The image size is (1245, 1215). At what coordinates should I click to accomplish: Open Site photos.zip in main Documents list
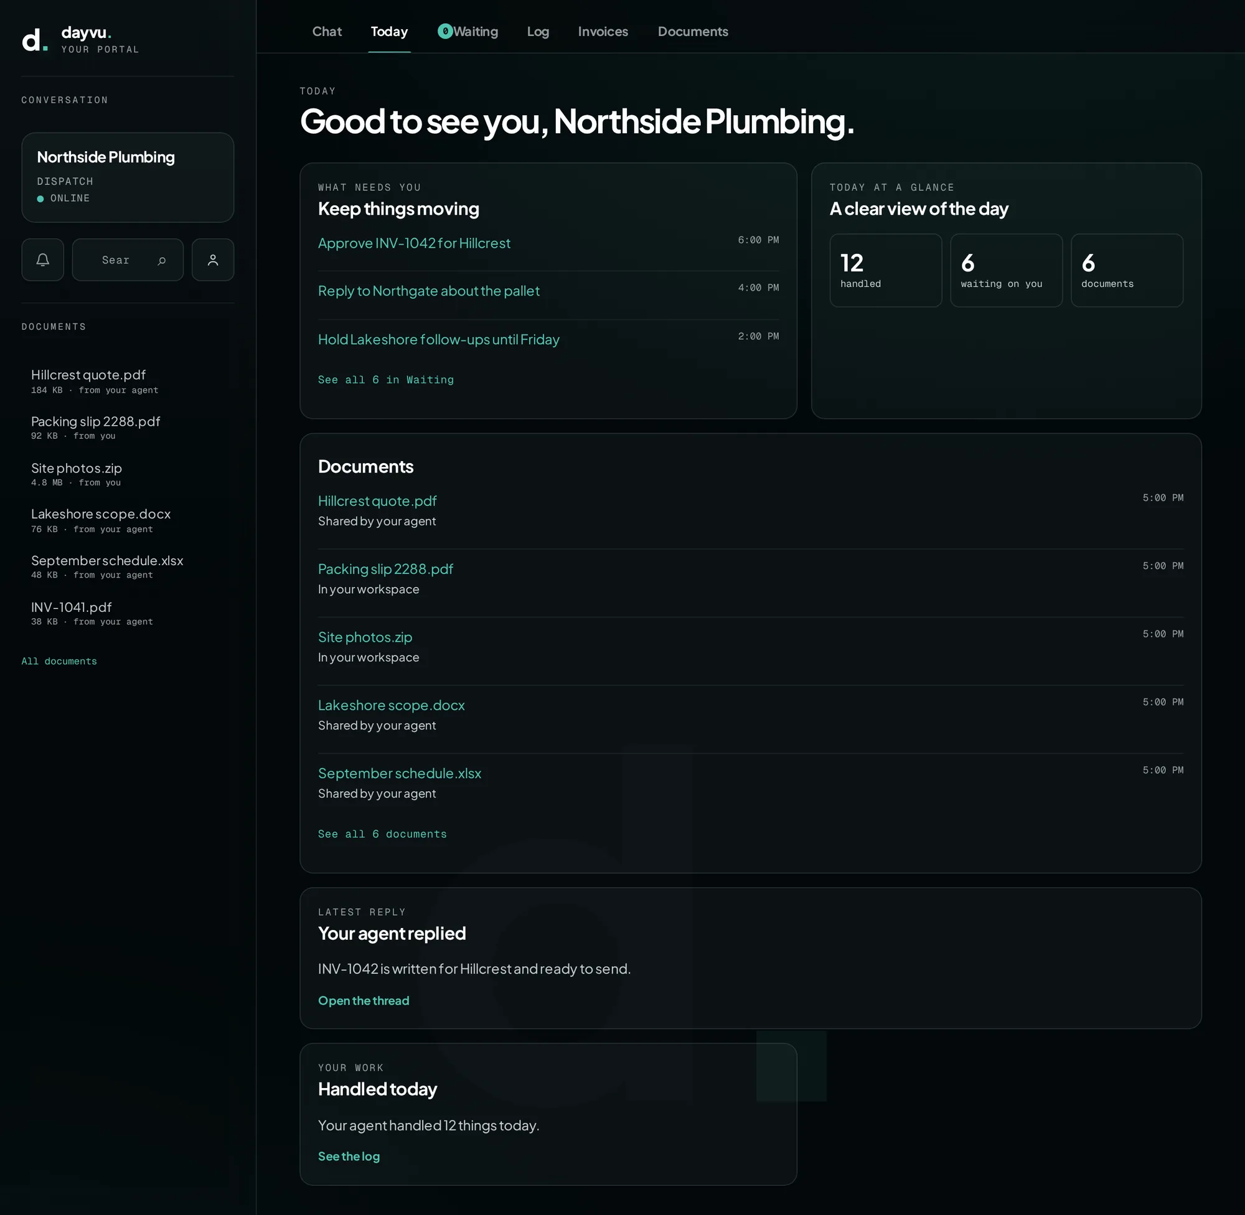pyautogui.click(x=365, y=637)
